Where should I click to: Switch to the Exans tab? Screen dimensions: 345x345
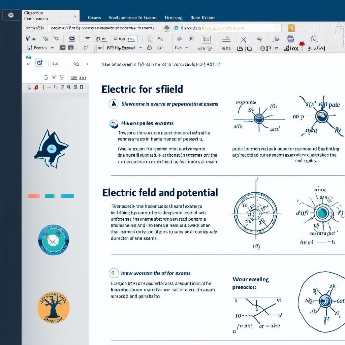pyautogui.click(x=94, y=18)
